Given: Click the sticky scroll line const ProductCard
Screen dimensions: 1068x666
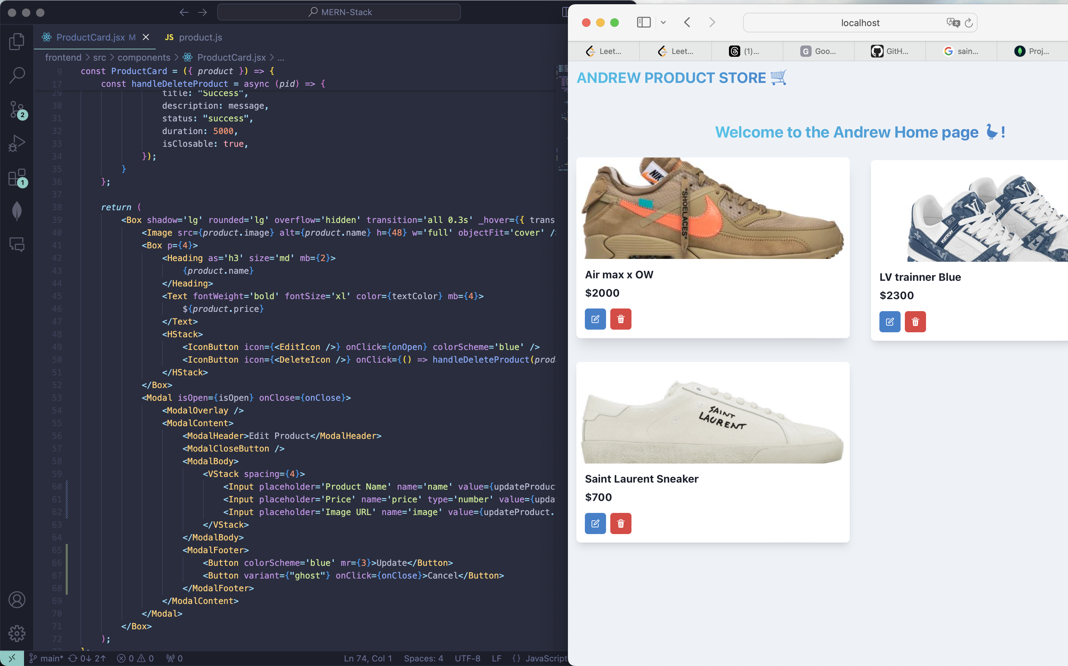Looking at the screenshot, I should [x=177, y=71].
